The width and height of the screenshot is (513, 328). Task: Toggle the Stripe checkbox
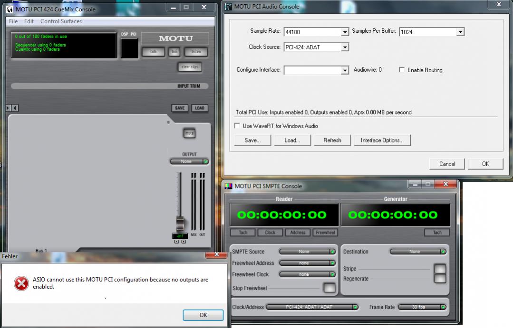pos(440,269)
